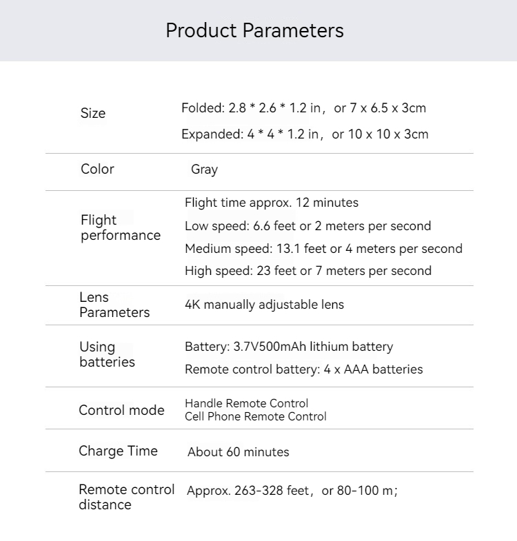Image resolution: width=517 pixels, height=541 pixels.
Task: Click Cell Phone Remote Control text
Action: (x=255, y=416)
